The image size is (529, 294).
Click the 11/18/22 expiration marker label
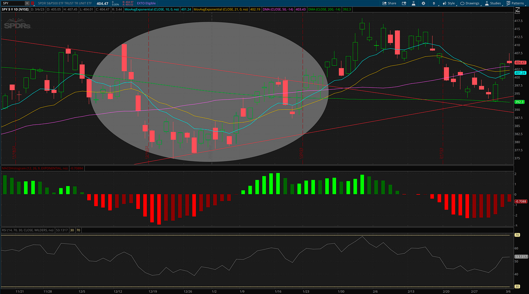[x=14, y=153]
